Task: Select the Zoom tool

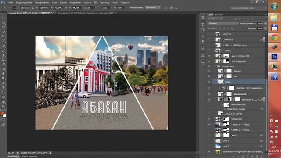Action: [3, 106]
